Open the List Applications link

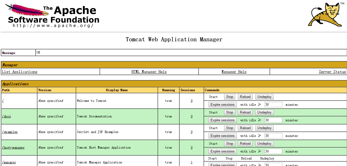(20, 72)
